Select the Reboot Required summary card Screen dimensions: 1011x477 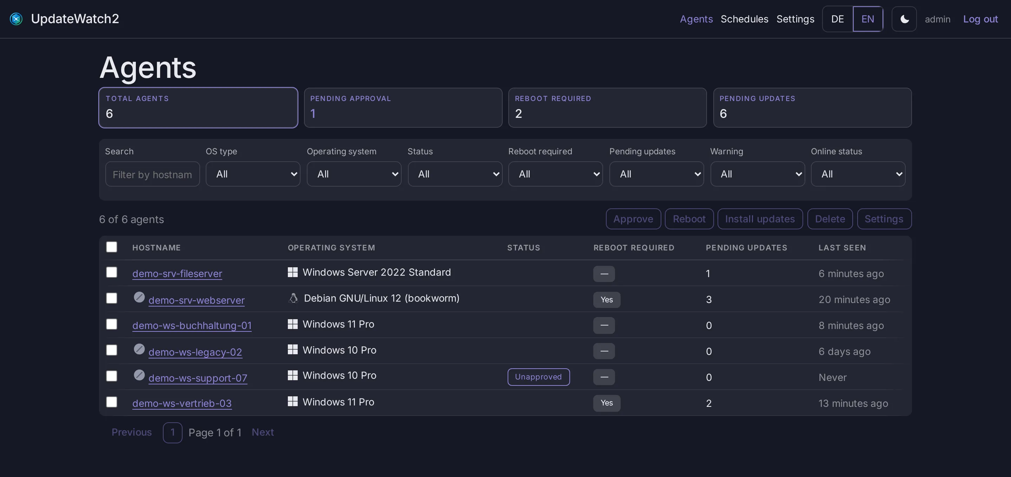(x=608, y=107)
